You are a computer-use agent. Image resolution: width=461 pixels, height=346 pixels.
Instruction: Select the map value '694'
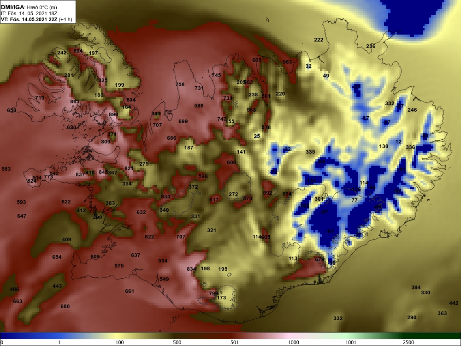point(78,51)
